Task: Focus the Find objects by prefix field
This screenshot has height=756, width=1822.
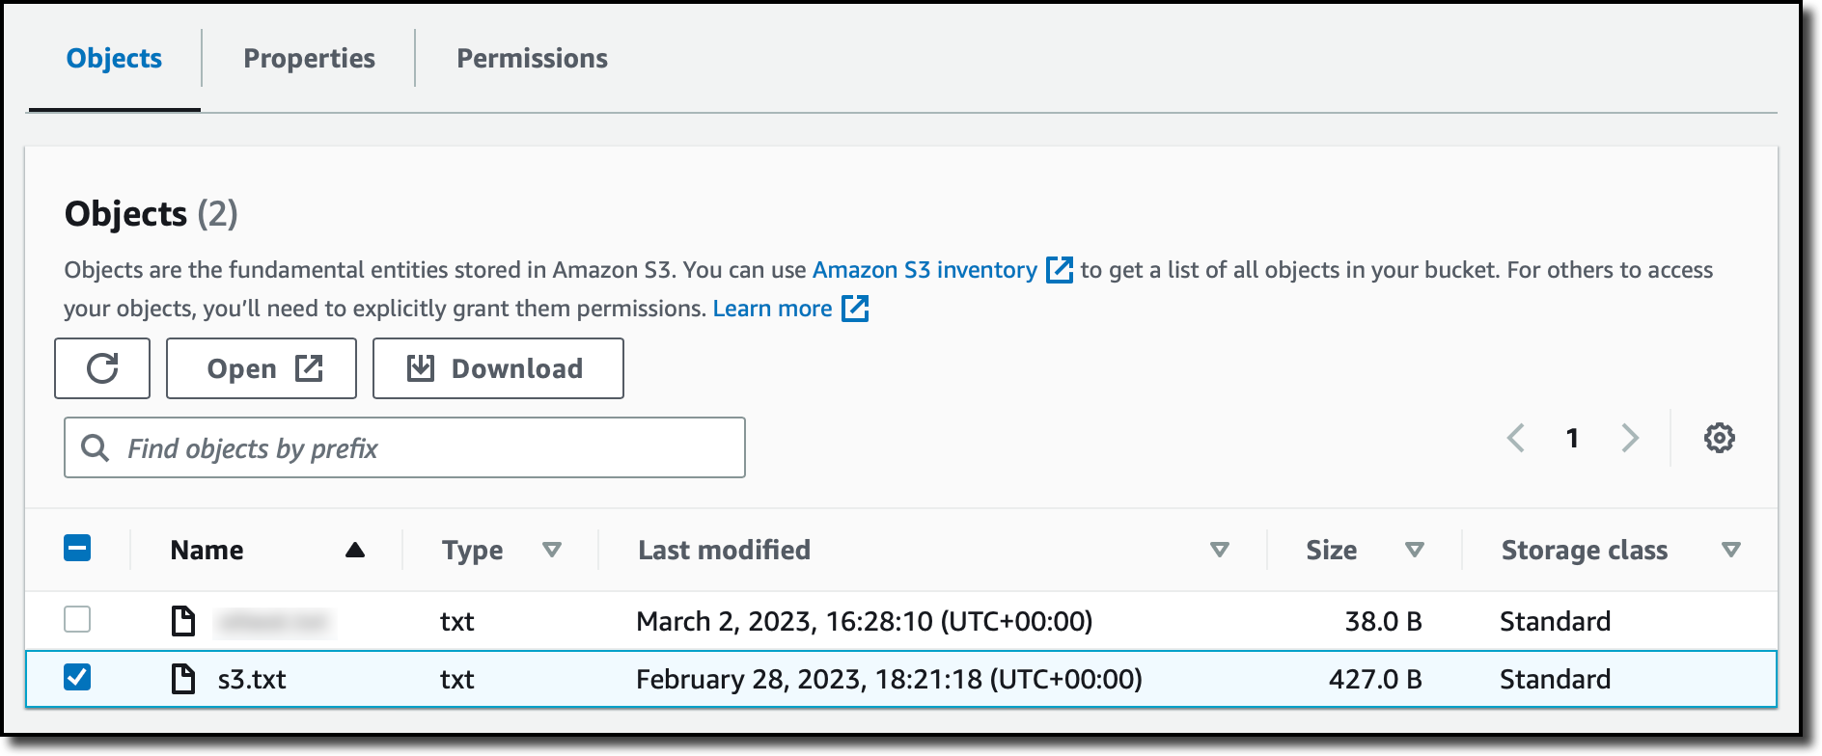Action: point(404,447)
